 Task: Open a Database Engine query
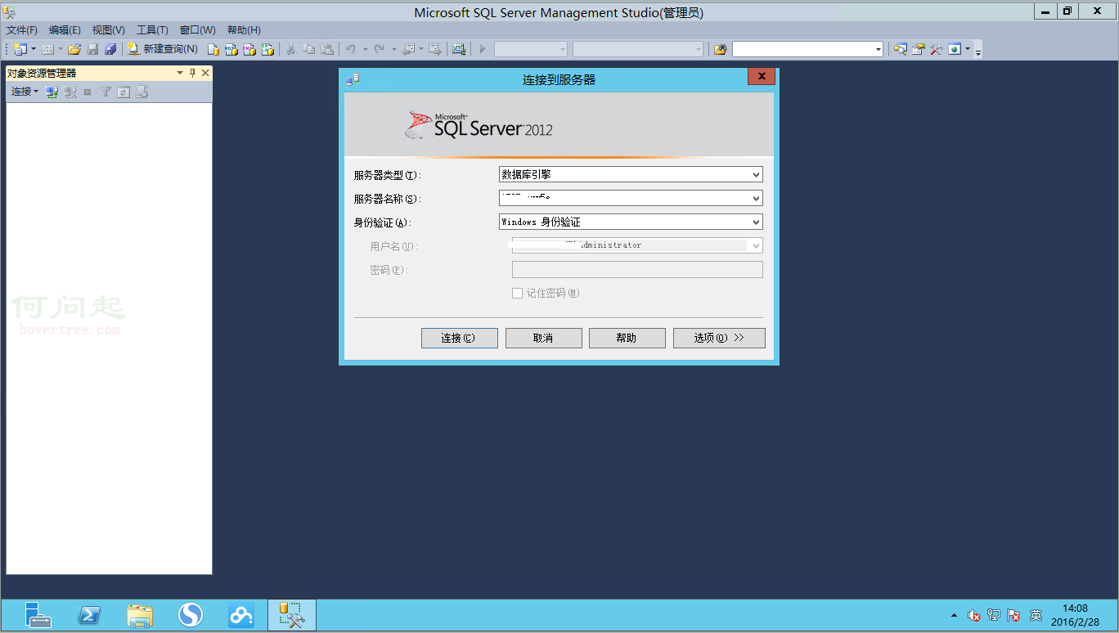(x=213, y=49)
